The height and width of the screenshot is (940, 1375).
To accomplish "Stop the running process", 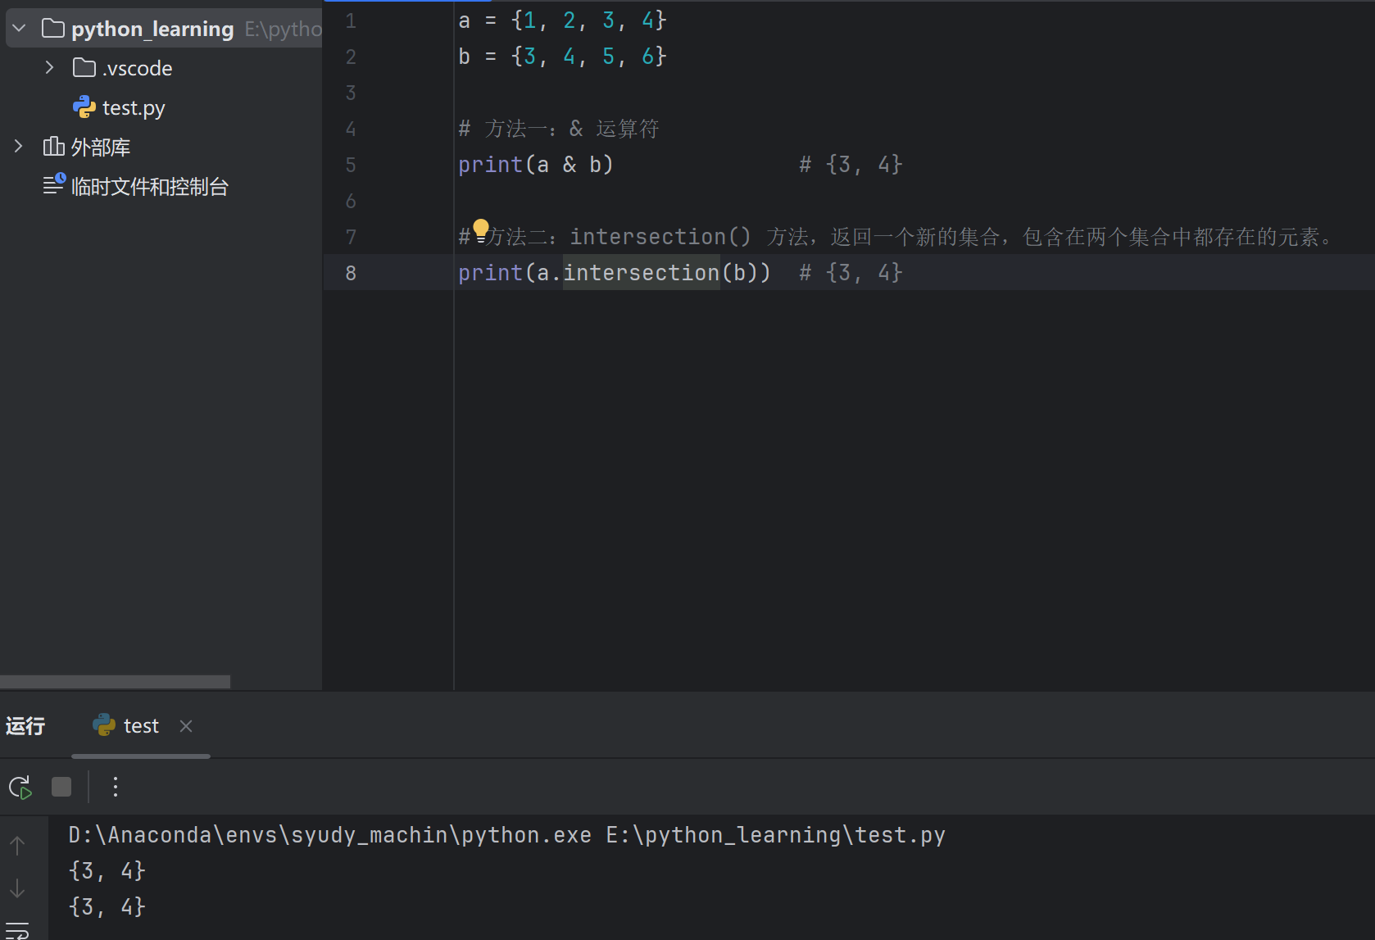I will 61,788.
